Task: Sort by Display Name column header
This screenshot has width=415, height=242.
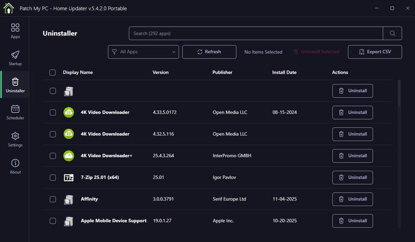Action: coord(78,73)
